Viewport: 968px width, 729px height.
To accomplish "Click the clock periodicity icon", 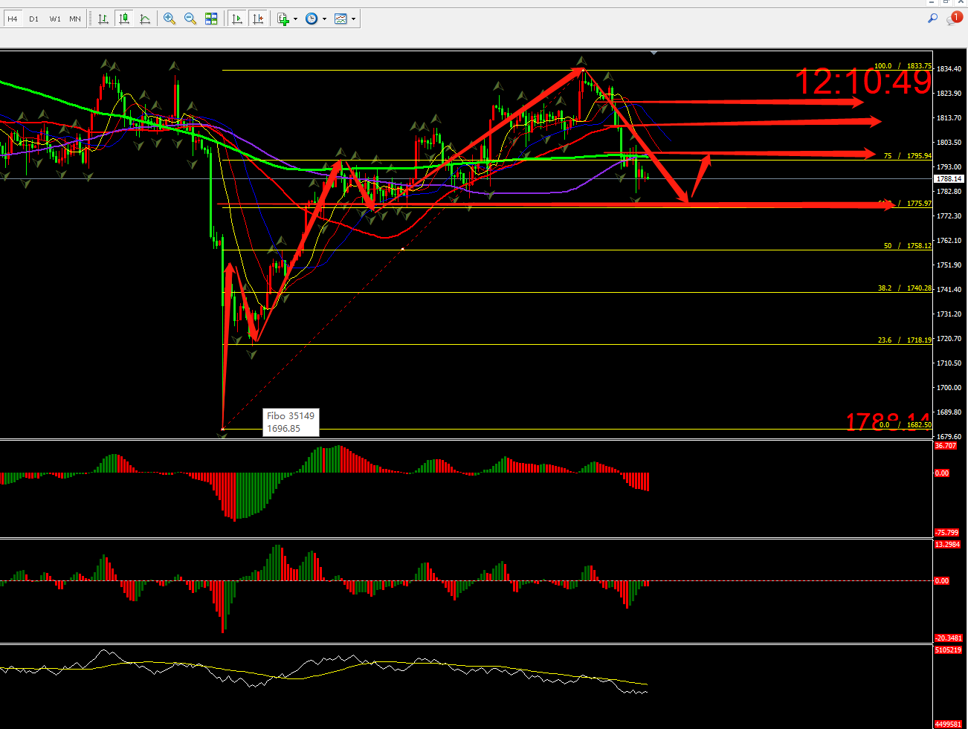I will point(312,19).
